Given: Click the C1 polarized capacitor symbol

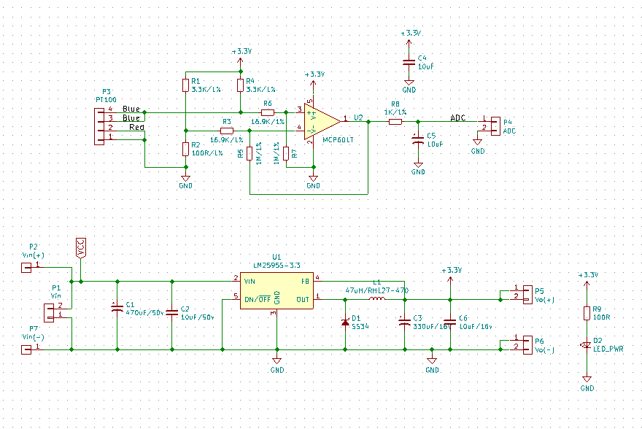Looking at the screenshot, I should point(117,308).
